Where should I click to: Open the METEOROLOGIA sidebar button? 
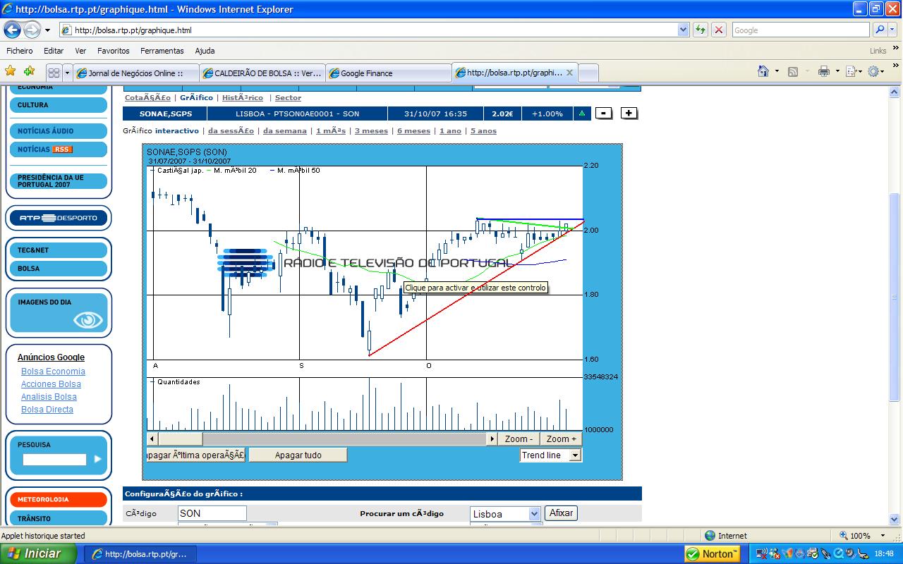(59, 499)
